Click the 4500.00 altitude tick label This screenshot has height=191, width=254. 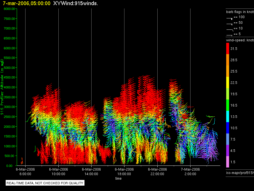click(x=9, y=77)
